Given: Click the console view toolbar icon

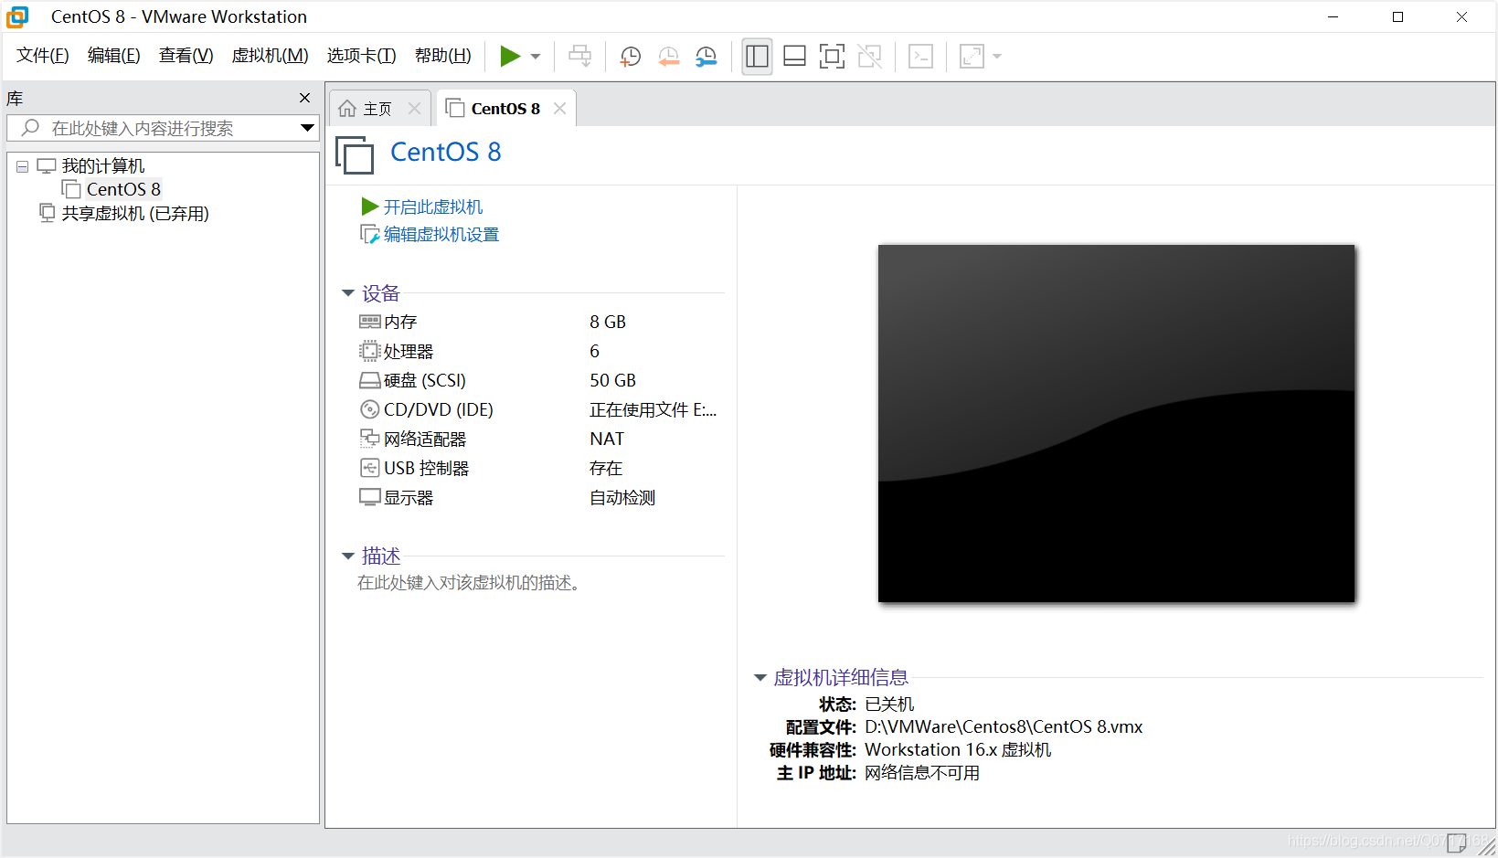Looking at the screenshot, I should 920,57.
